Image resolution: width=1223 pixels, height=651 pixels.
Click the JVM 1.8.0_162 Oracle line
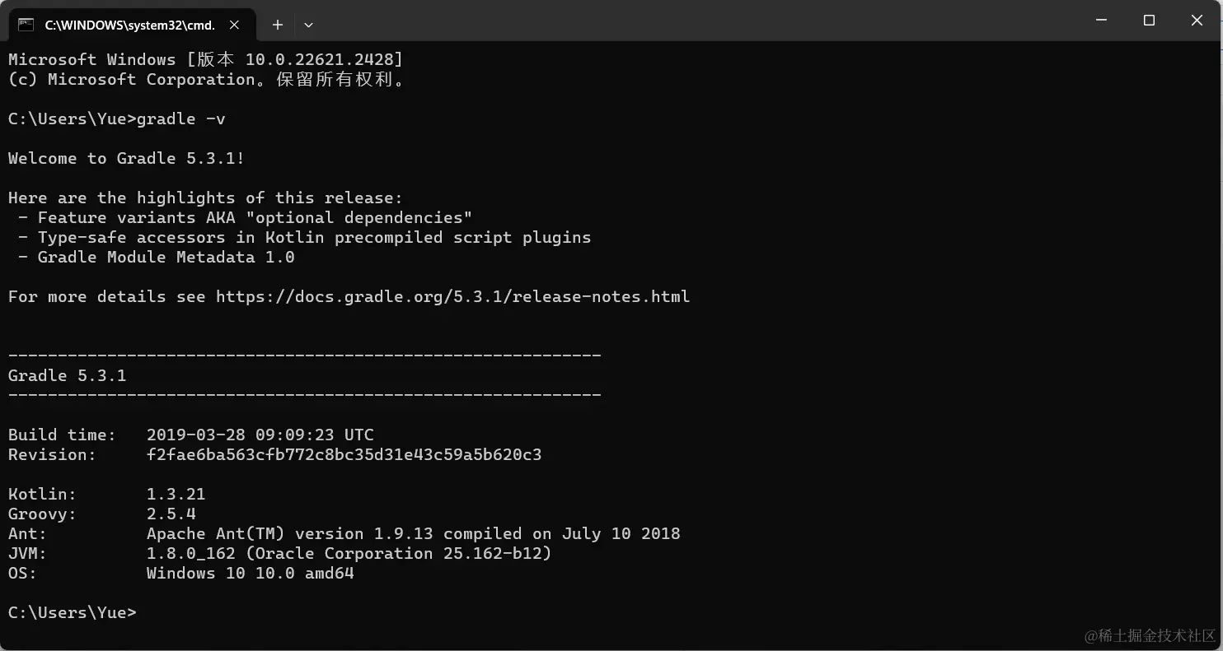[349, 554]
